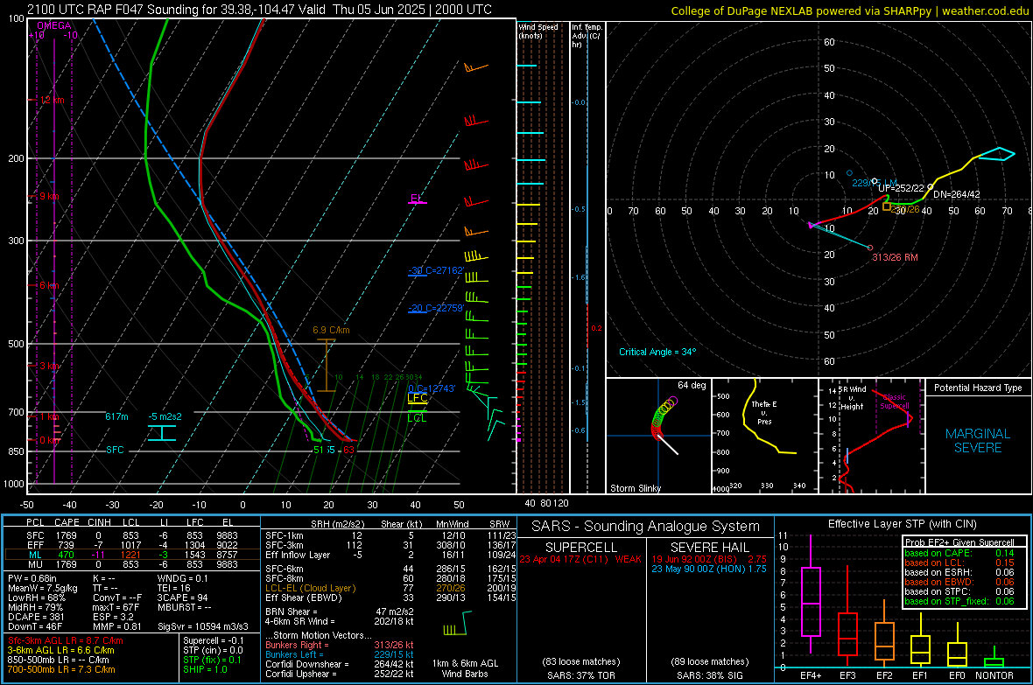Click the -5 m2s2 helicity label
This screenshot has height=685, width=1033.
click(165, 416)
